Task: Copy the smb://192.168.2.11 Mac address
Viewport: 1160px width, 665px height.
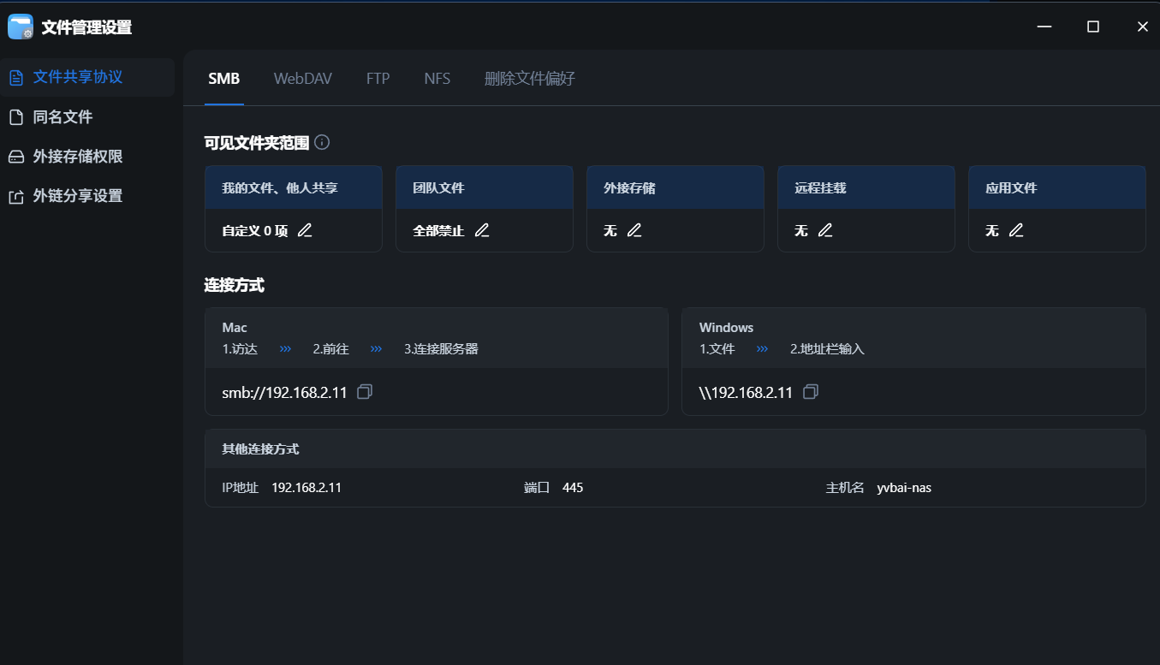Action: [365, 392]
